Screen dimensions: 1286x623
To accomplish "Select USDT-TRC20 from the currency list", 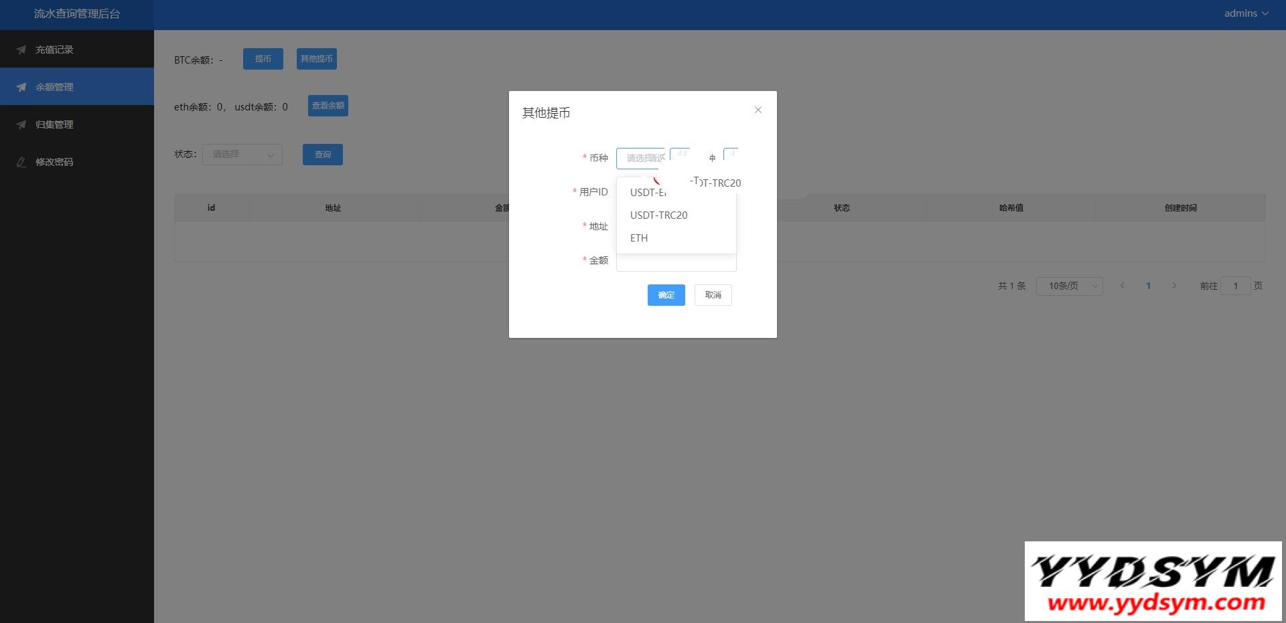I will point(658,215).
